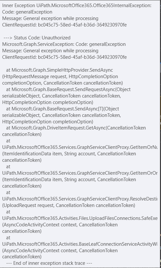Select the UploadFilesConnections.SafeExe stack frame
The width and height of the screenshot is (161, 268).
[x=80, y=218]
